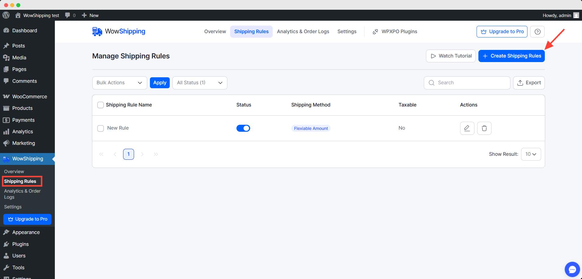Click sidebar Upgrade to Pro button

(x=27, y=219)
